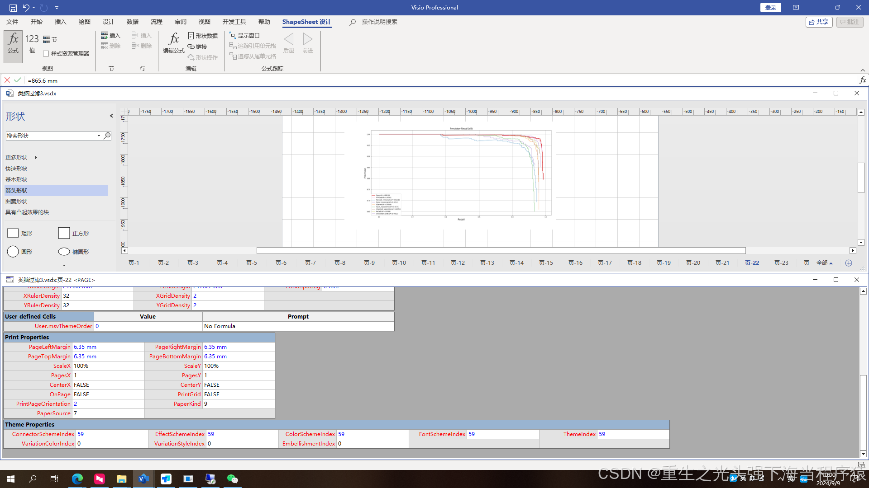
Task: Open the Edit Formula (编辑公式) dialog
Action: 174,43
